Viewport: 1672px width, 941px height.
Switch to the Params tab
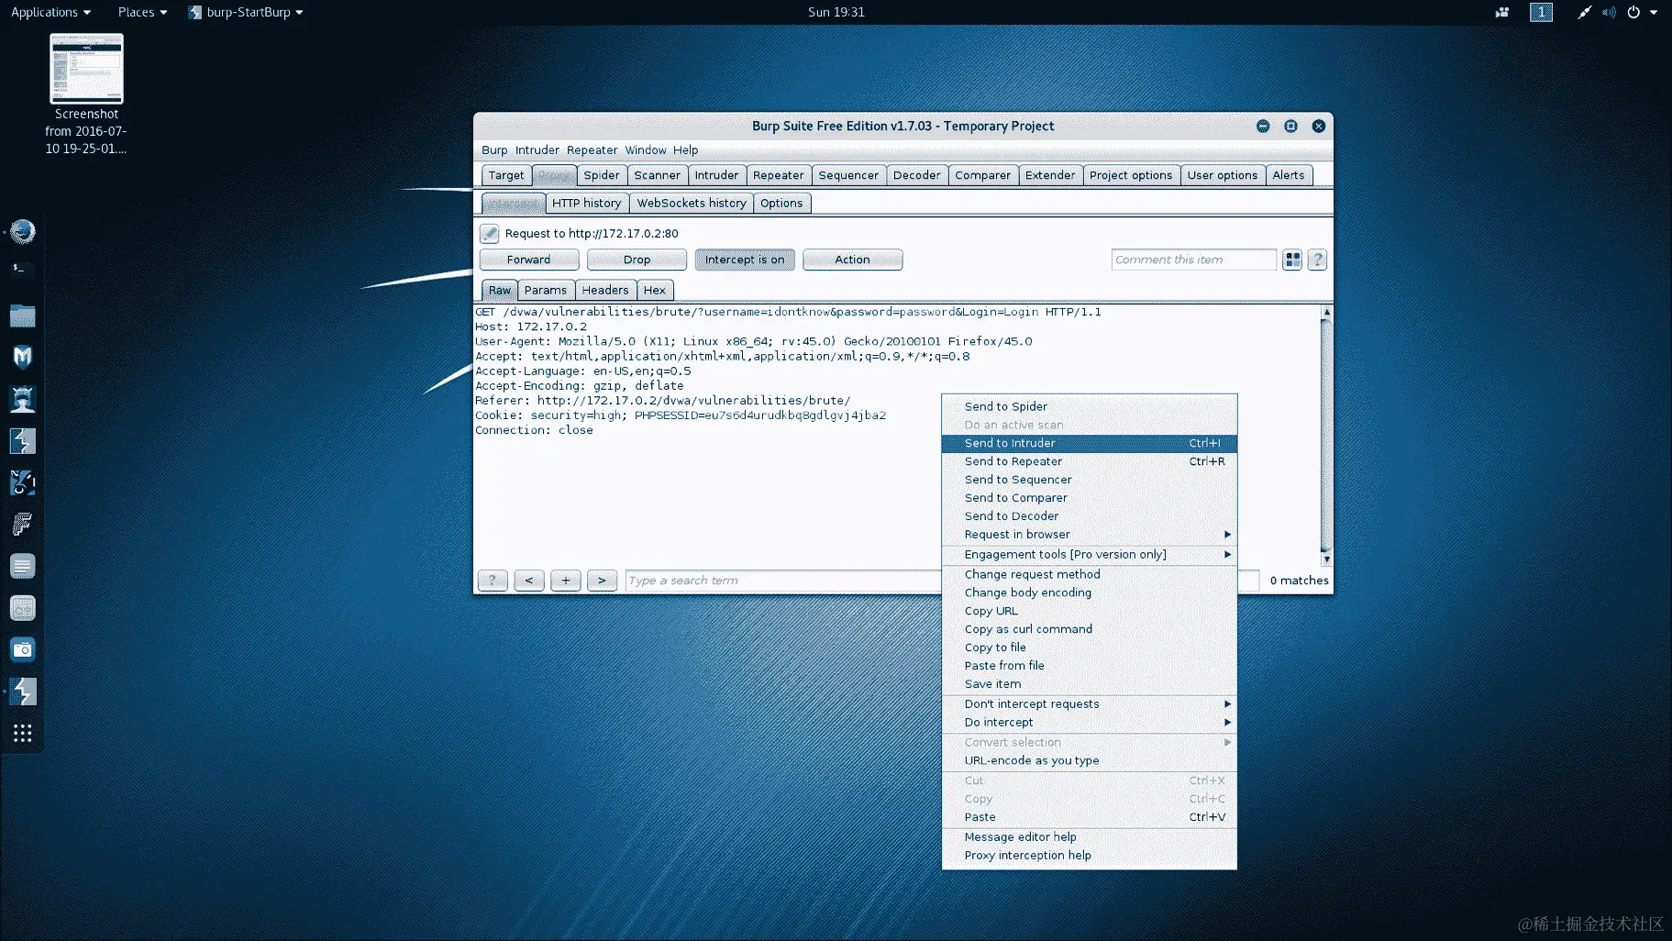tap(546, 291)
